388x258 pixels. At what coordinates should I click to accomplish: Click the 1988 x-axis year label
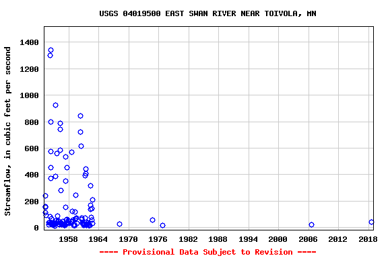218,239
